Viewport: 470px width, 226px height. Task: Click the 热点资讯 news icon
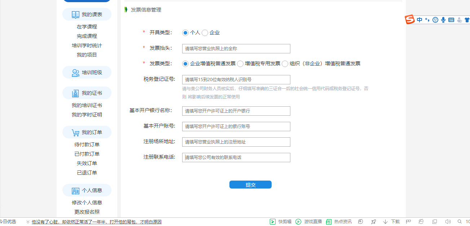click(329, 222)
